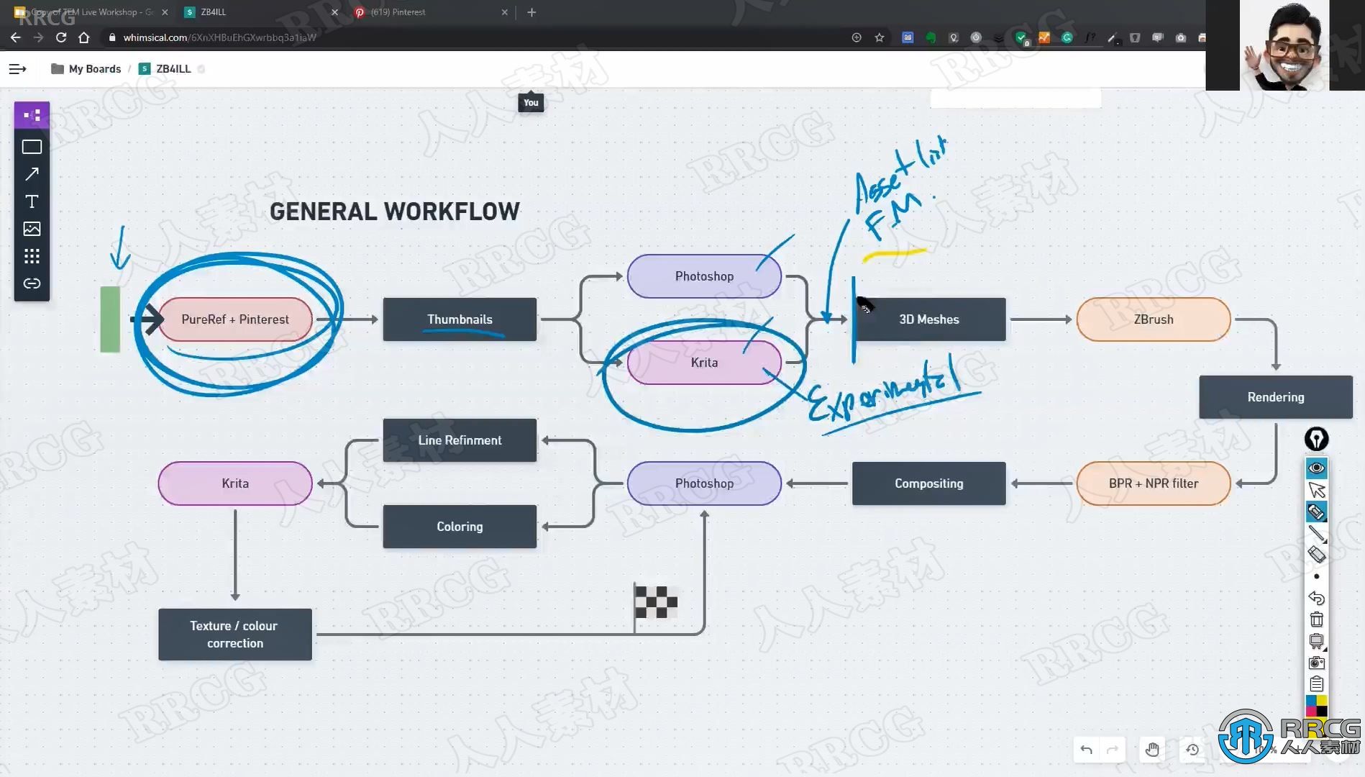This screenshot has width=1365, height=777.
Task: Select the Epic Pen highlighter tool
Action: pos(1316,512)
